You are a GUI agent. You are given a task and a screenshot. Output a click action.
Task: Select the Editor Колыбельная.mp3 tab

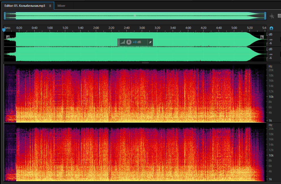[25, 6]
